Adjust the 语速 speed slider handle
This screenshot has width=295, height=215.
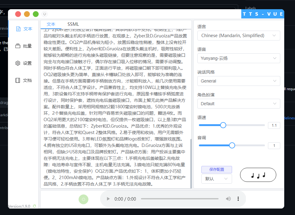[x=223, y=125]
